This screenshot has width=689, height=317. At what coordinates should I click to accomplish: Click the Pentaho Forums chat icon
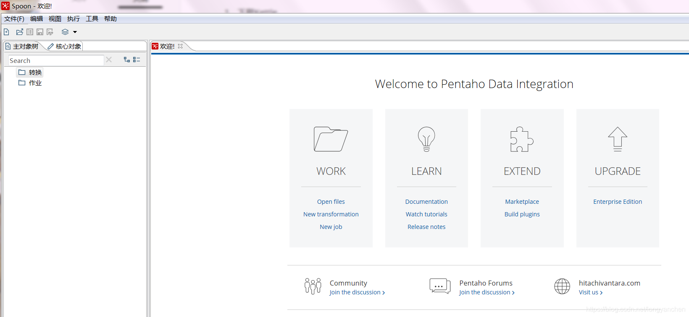pos(440,286)
